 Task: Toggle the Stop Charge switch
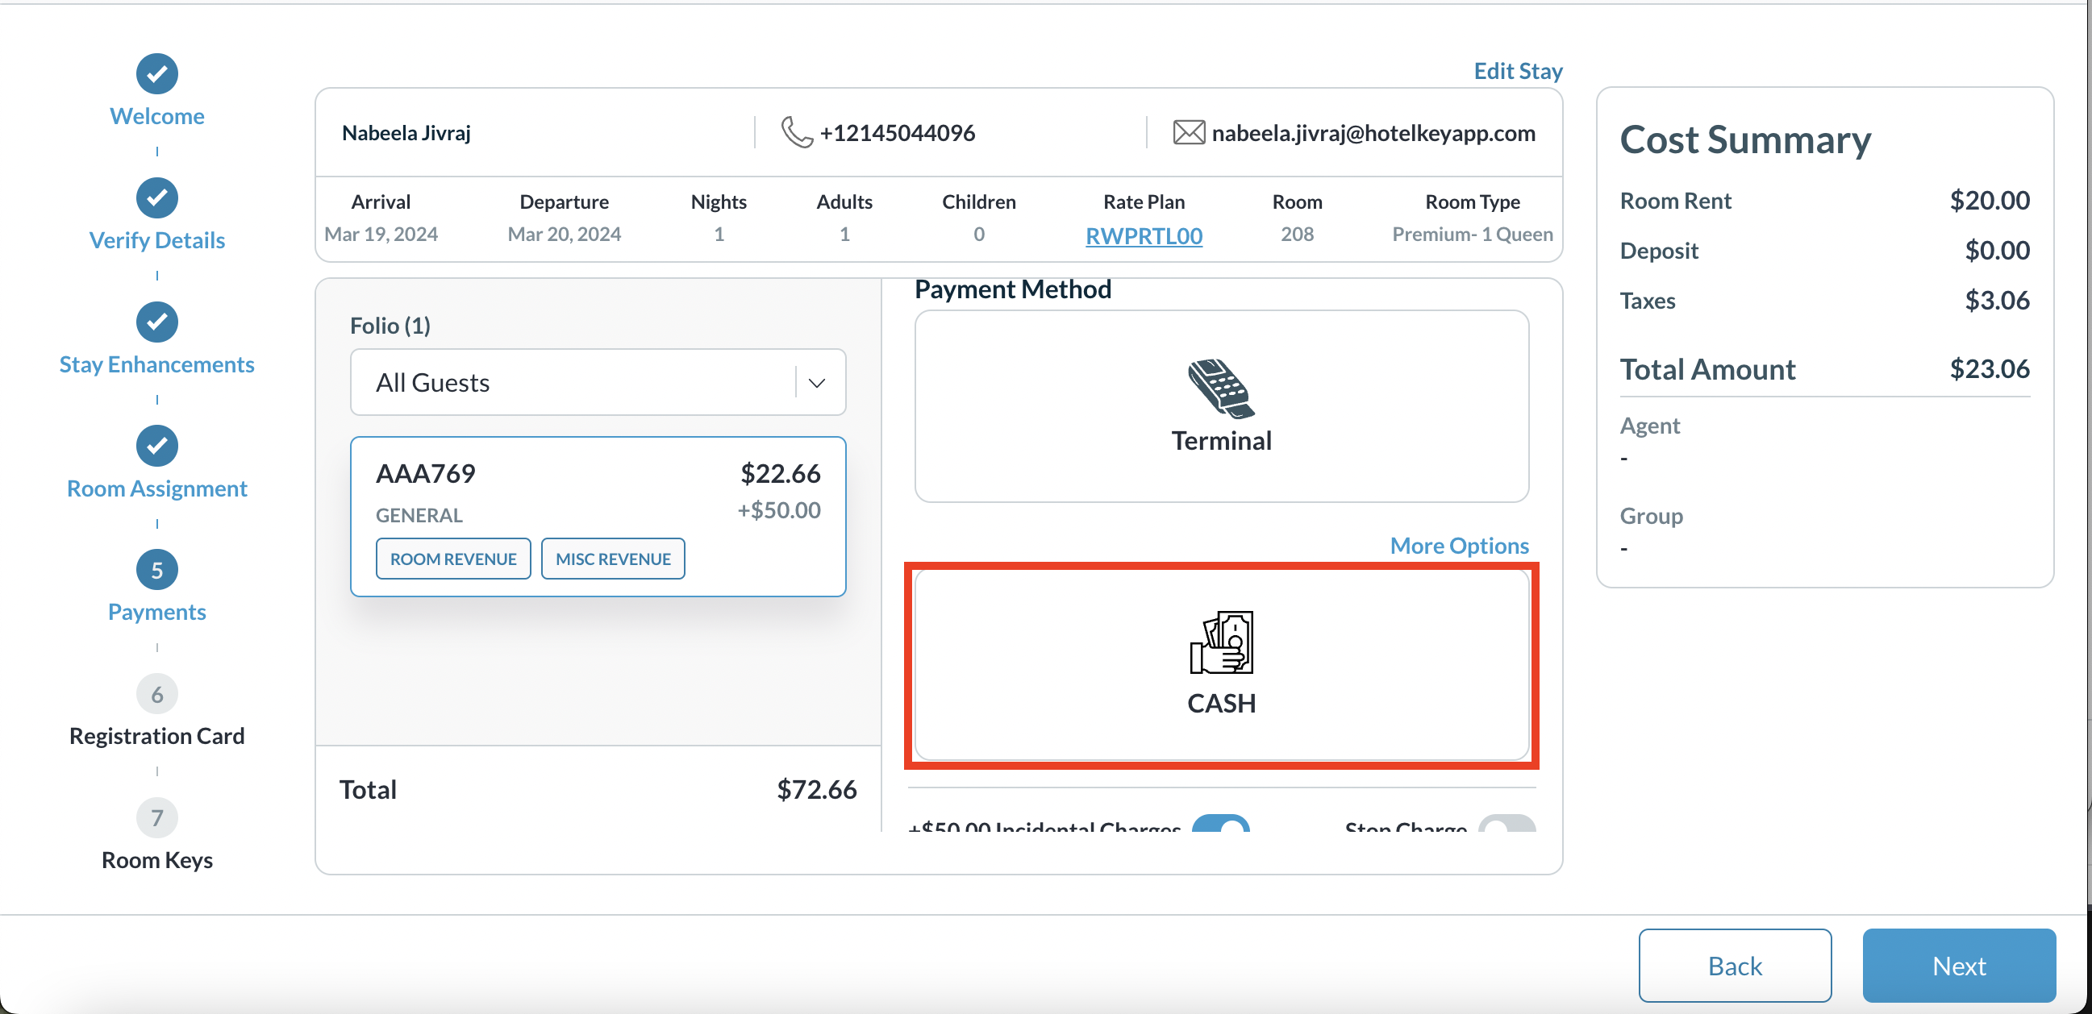[1506, 825]
